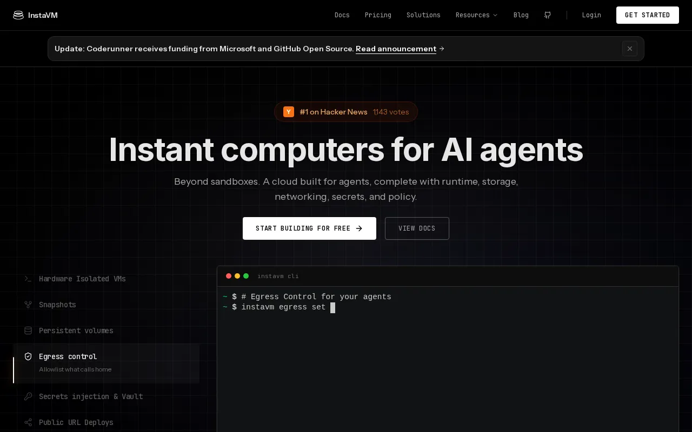The image size is (692, 432).
Task: Expand the Resources dropdown menu
Action: click(x=477, y=15)
